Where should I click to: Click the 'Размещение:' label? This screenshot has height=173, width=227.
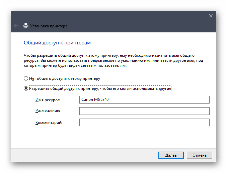48,111
